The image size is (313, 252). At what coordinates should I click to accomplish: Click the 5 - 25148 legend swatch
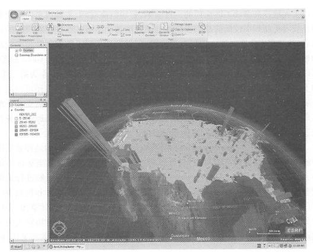coord(17,118)
